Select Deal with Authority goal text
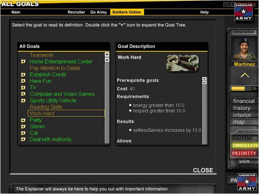Viewport: 259px width, 194px height. [x=51, y=139]
